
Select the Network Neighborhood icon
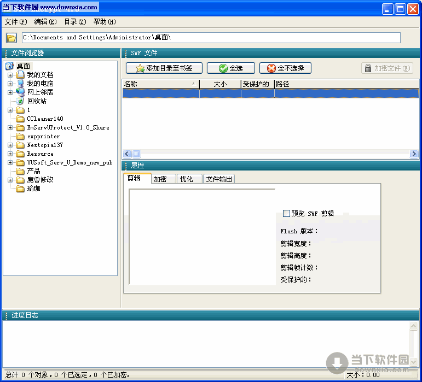click(20, 92)
